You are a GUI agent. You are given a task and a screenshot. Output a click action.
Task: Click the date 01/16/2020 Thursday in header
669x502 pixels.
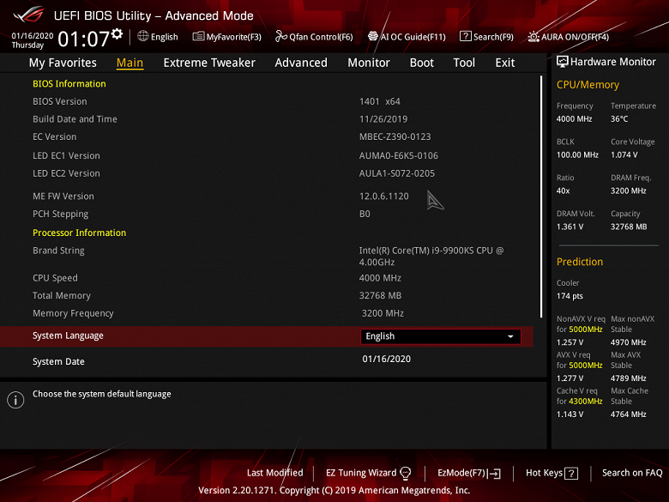(33, 40)
